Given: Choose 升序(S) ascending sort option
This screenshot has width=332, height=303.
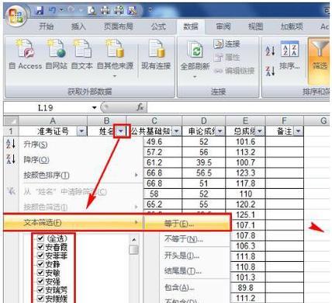Looking at the screenshot, I should pyautogui.click(x=35, y=144).
